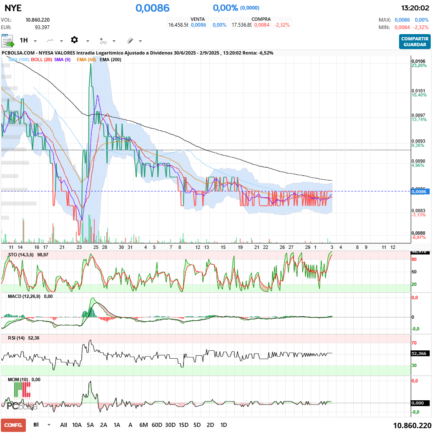Expand the drawing tools dropdown arrow
Image resolution: width=437 pixels, height=434 pixels.
140,41
